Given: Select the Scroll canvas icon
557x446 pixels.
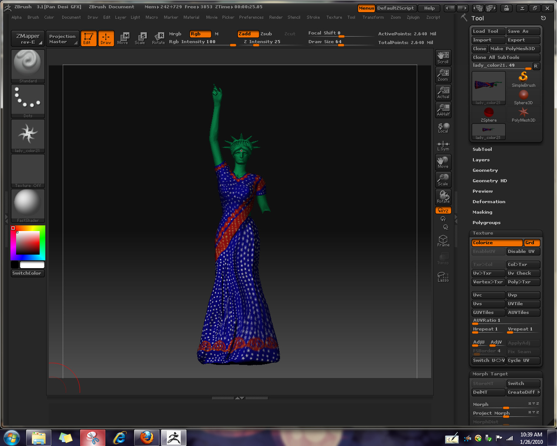Looking at the screenshot, I should tap(443, 57).
